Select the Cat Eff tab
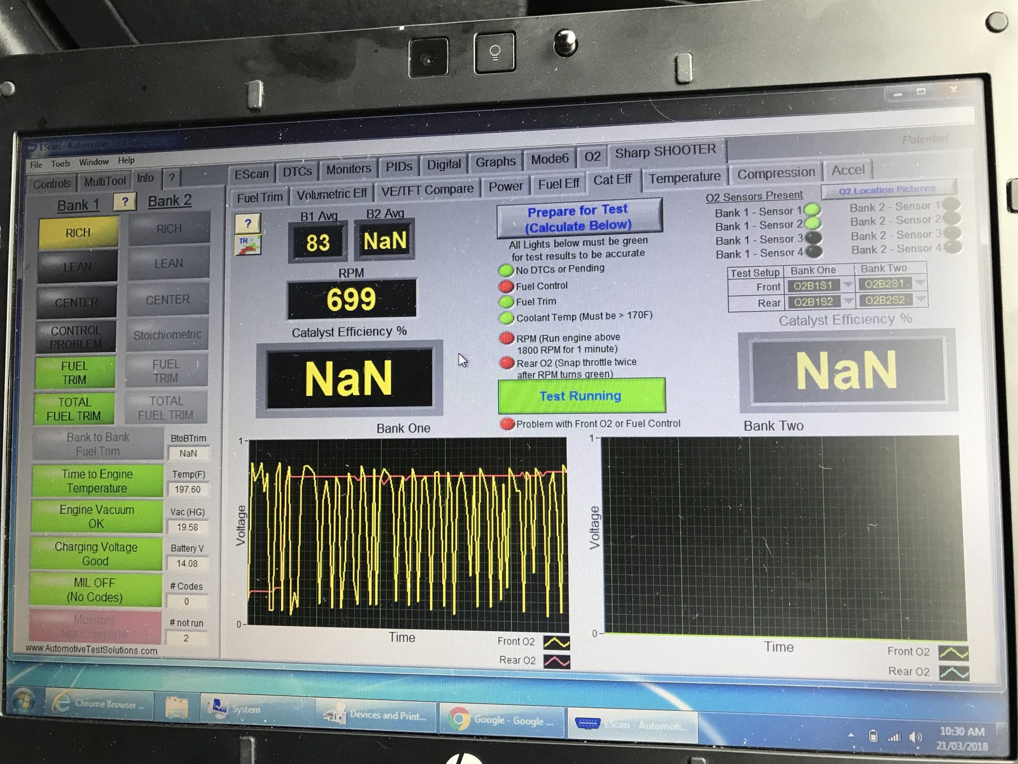 [612, 180]
